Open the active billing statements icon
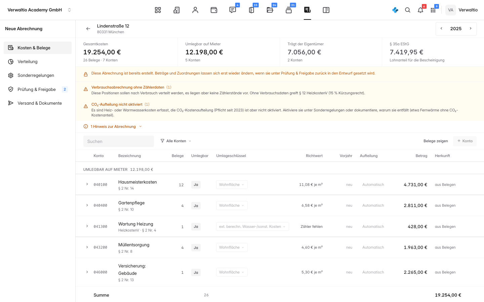 (308, 10)
